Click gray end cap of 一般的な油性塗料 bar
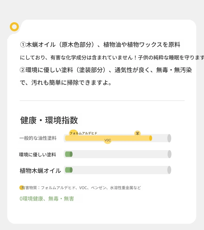Image resolution: width=204 pixels, height=230 pixels. click(x=169, y=138)
